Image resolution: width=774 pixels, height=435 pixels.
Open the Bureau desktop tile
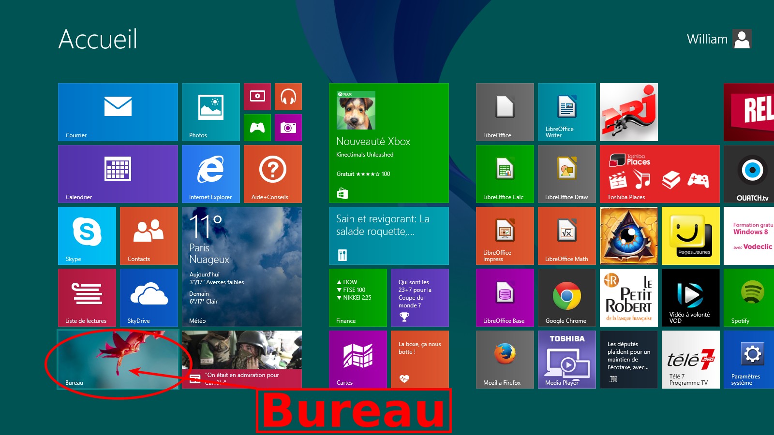point(118,360)
